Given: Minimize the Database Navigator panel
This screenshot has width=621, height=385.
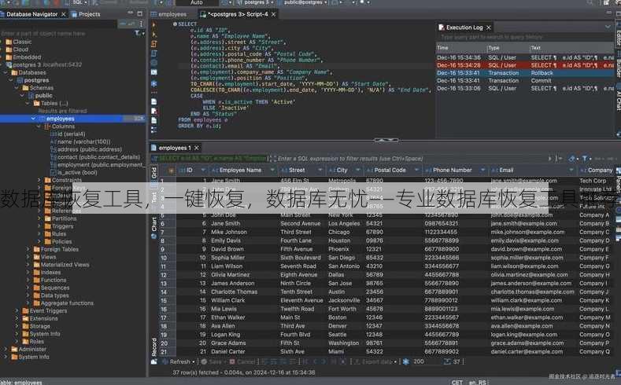Looking at the screenshot, I should tap(131, 13).
